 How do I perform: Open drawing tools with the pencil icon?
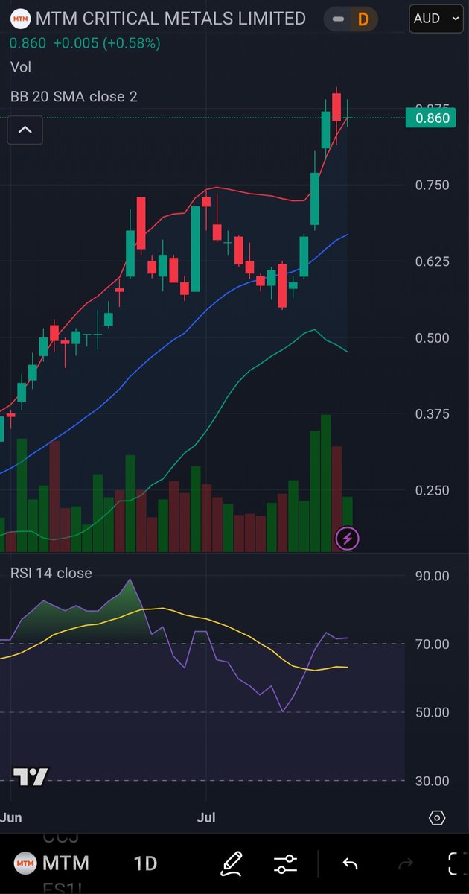pyautogui.click(x=232, y=863)
